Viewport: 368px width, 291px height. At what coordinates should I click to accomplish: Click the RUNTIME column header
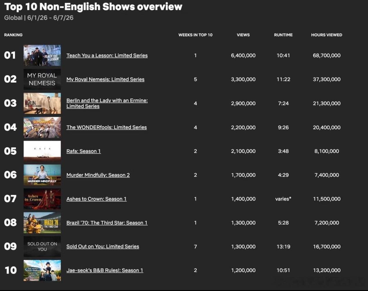pos(283,35)
